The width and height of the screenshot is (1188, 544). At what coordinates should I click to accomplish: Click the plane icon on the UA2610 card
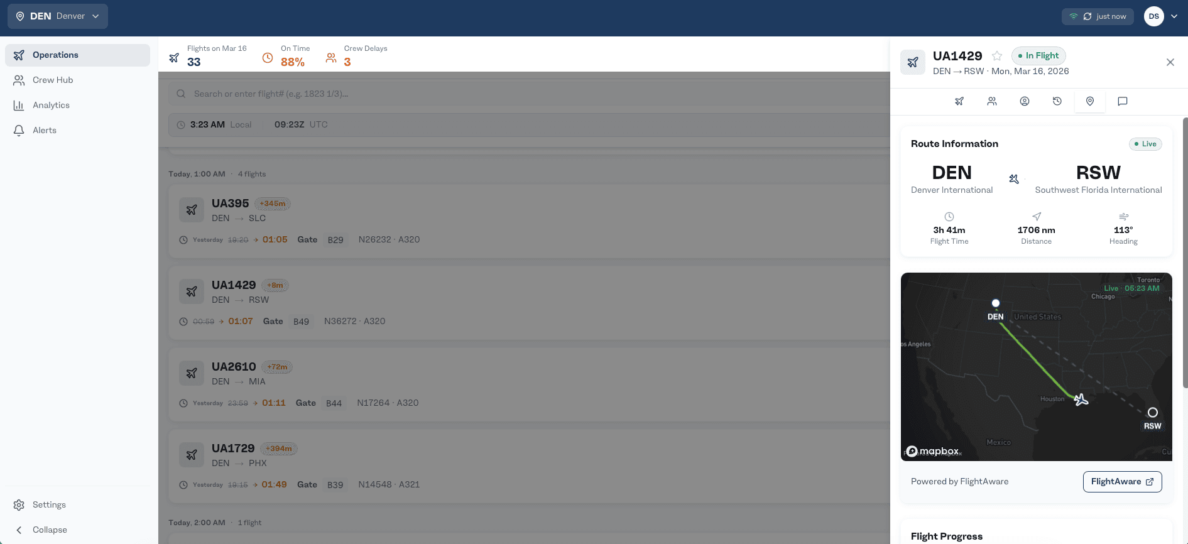tap(192, 373)
